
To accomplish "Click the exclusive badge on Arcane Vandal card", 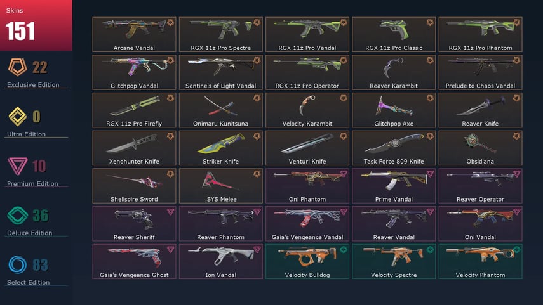I will (x=170, y=22).
